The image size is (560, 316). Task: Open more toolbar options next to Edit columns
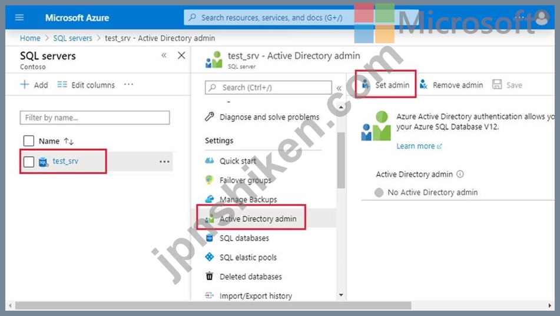click(128, 85)
